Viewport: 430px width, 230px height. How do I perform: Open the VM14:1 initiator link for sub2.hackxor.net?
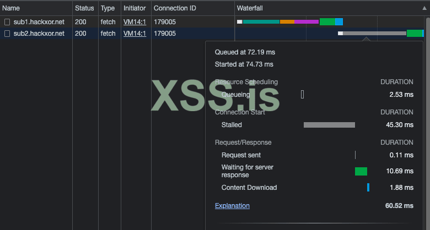tap(135, 34)
